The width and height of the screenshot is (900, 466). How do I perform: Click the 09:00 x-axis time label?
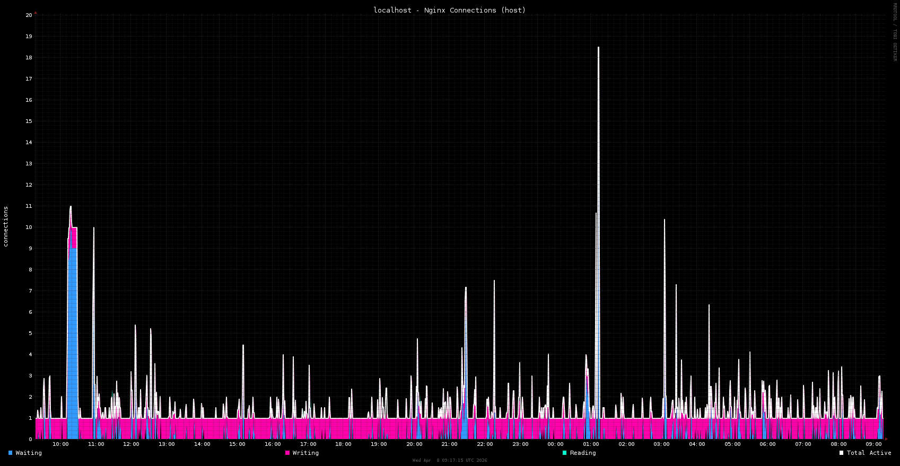click(x=873, y=444)
